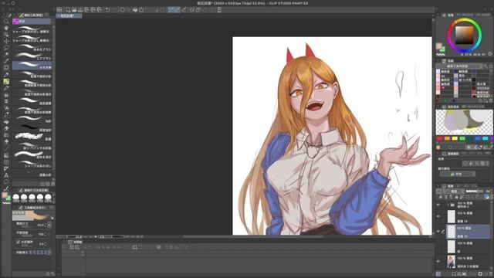The height and width of the screenshot is (278, 494).
Task: Expand the 資料夾 2 folder layer
Action: (x=448, y=205)
